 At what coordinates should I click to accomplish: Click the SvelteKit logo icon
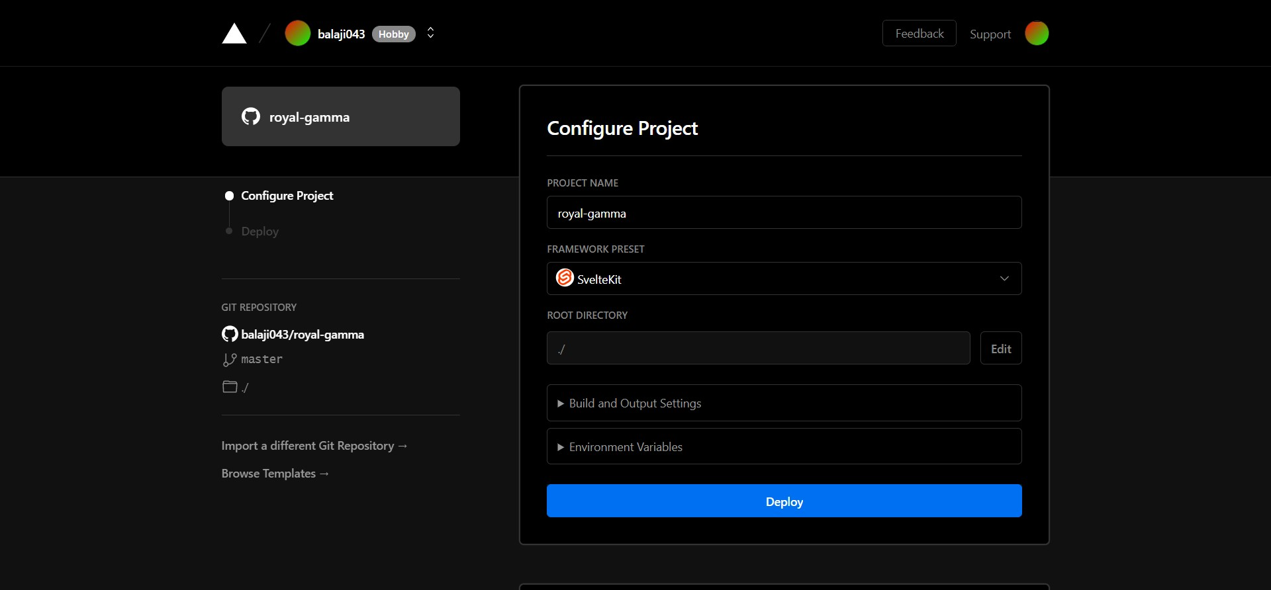565,278
